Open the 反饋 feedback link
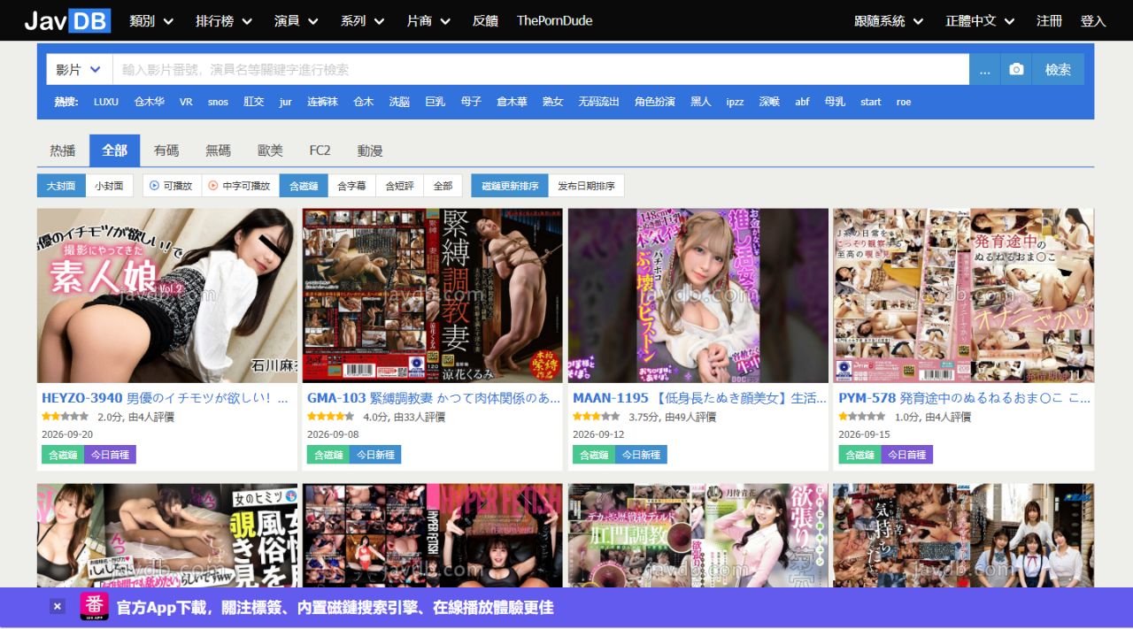 click(485, 20)
